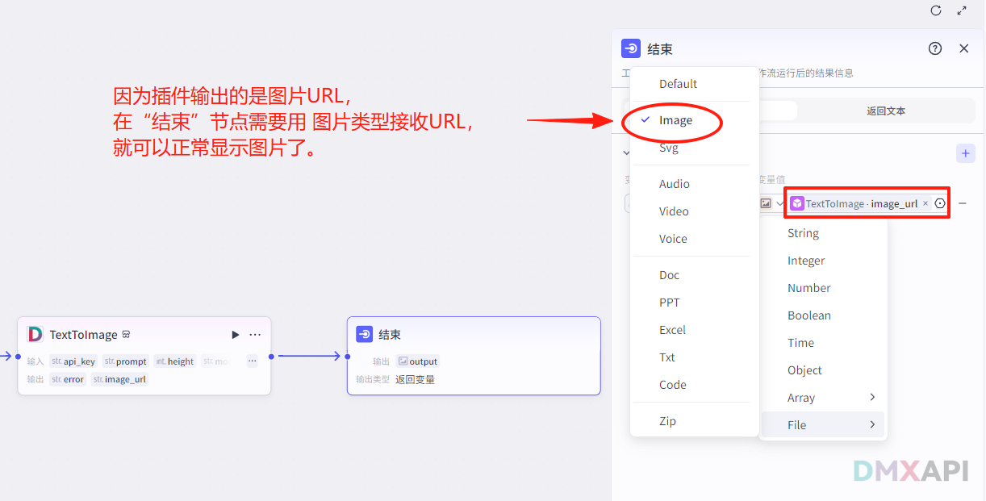Select String type from the submenu

803,232
